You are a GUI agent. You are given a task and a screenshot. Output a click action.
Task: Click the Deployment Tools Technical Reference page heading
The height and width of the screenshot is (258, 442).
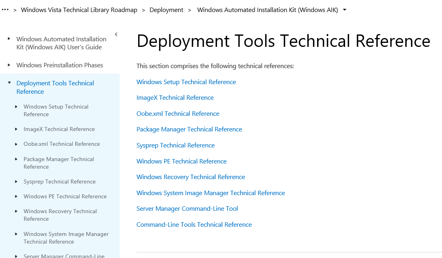tap(283, 41)
